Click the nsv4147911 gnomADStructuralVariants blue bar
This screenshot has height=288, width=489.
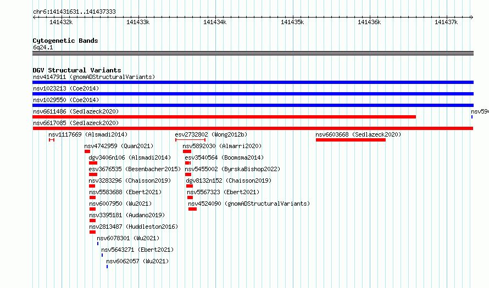point(253,82)
